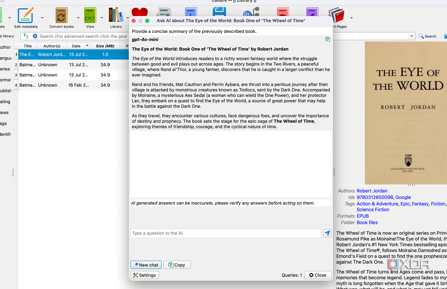Open the View book icon

pyautogui.click(x=90, y=18)
